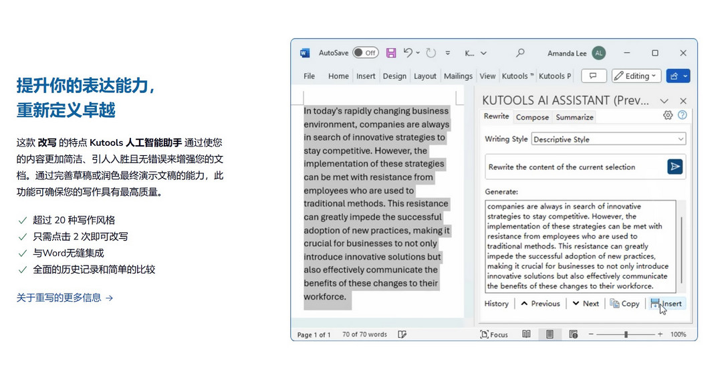
Task: Enable Focus mode in status bar
Action: click(x=494, y=335)
